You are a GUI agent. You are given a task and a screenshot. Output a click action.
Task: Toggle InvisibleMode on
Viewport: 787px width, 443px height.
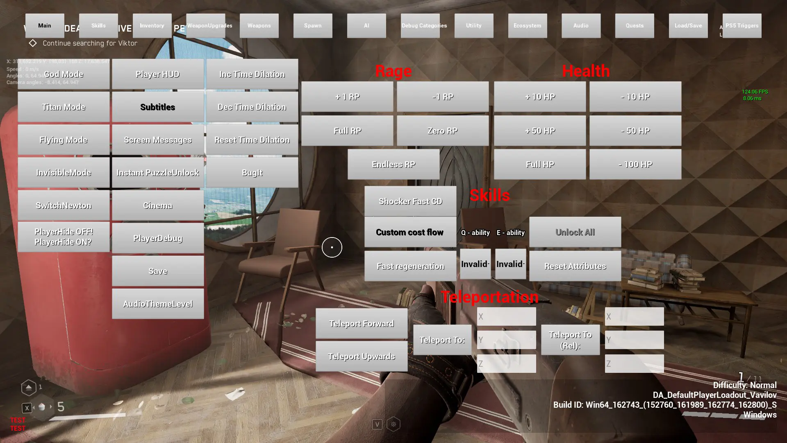point(63,172)
